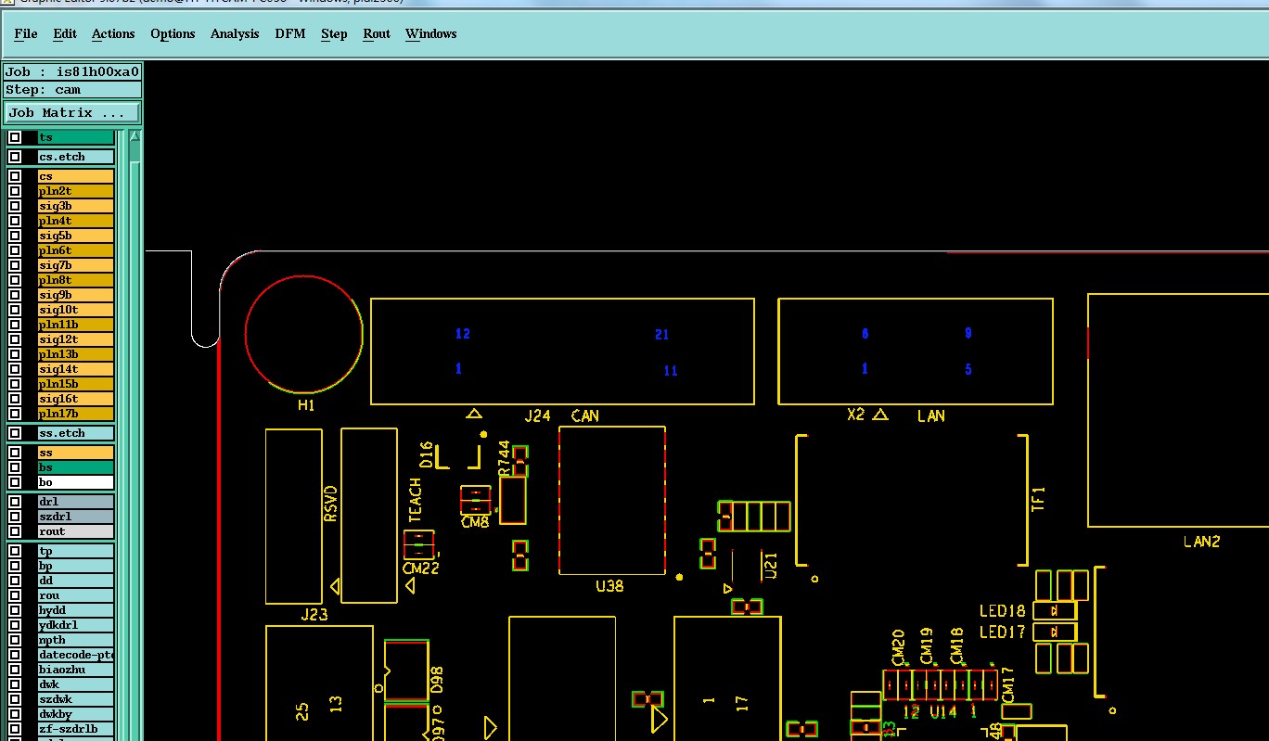The width and height of the screenshot is (1269, 741).
Task: Select the rou layer name
Action: [x=76, y=595]
